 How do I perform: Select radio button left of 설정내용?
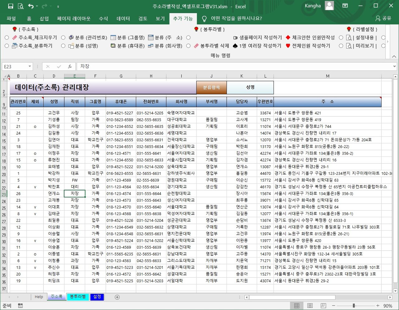(341, 37)
